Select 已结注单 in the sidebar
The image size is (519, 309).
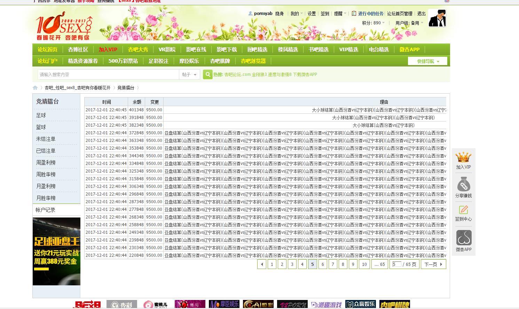pyautogui.click(x=46, y=151)
